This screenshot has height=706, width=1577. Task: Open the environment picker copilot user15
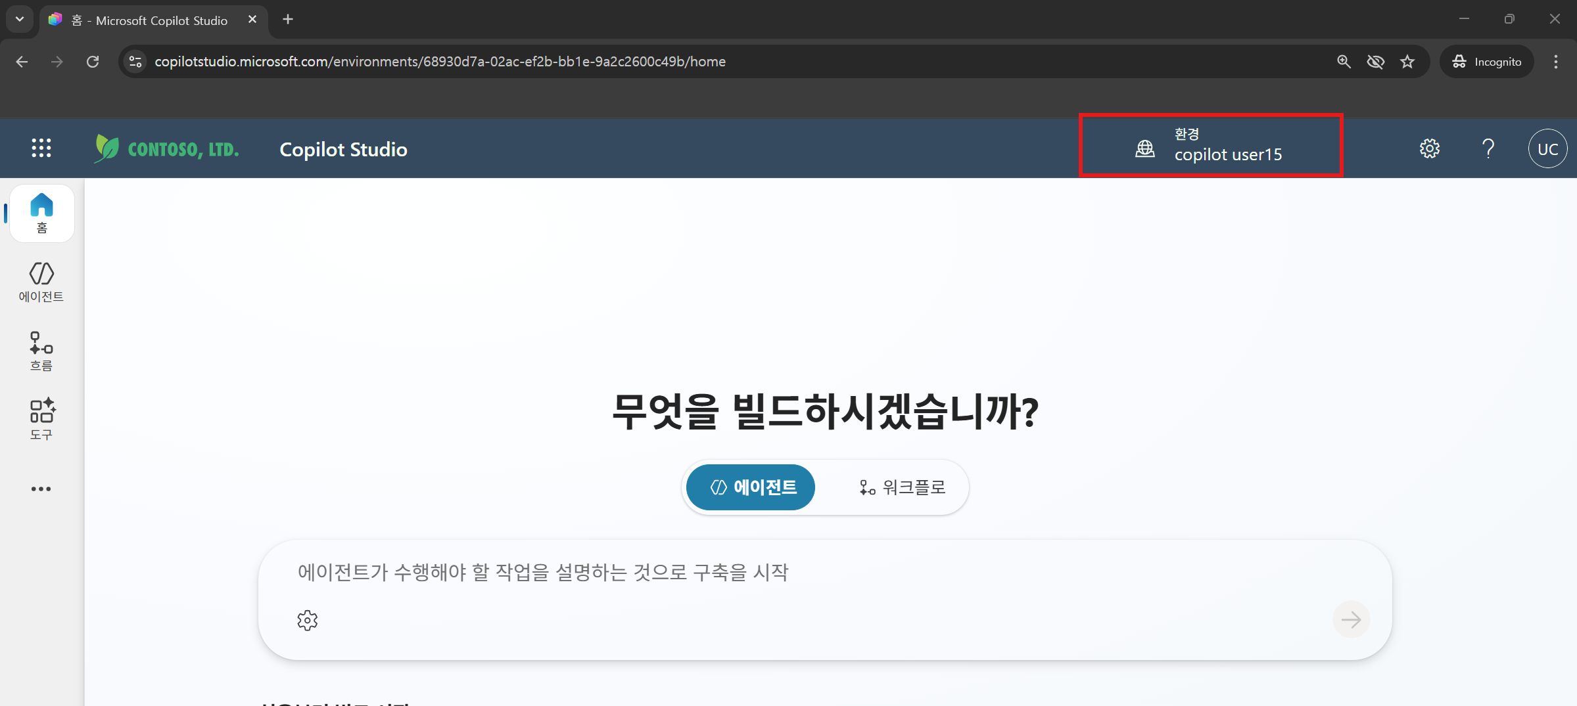[1210, 145]
